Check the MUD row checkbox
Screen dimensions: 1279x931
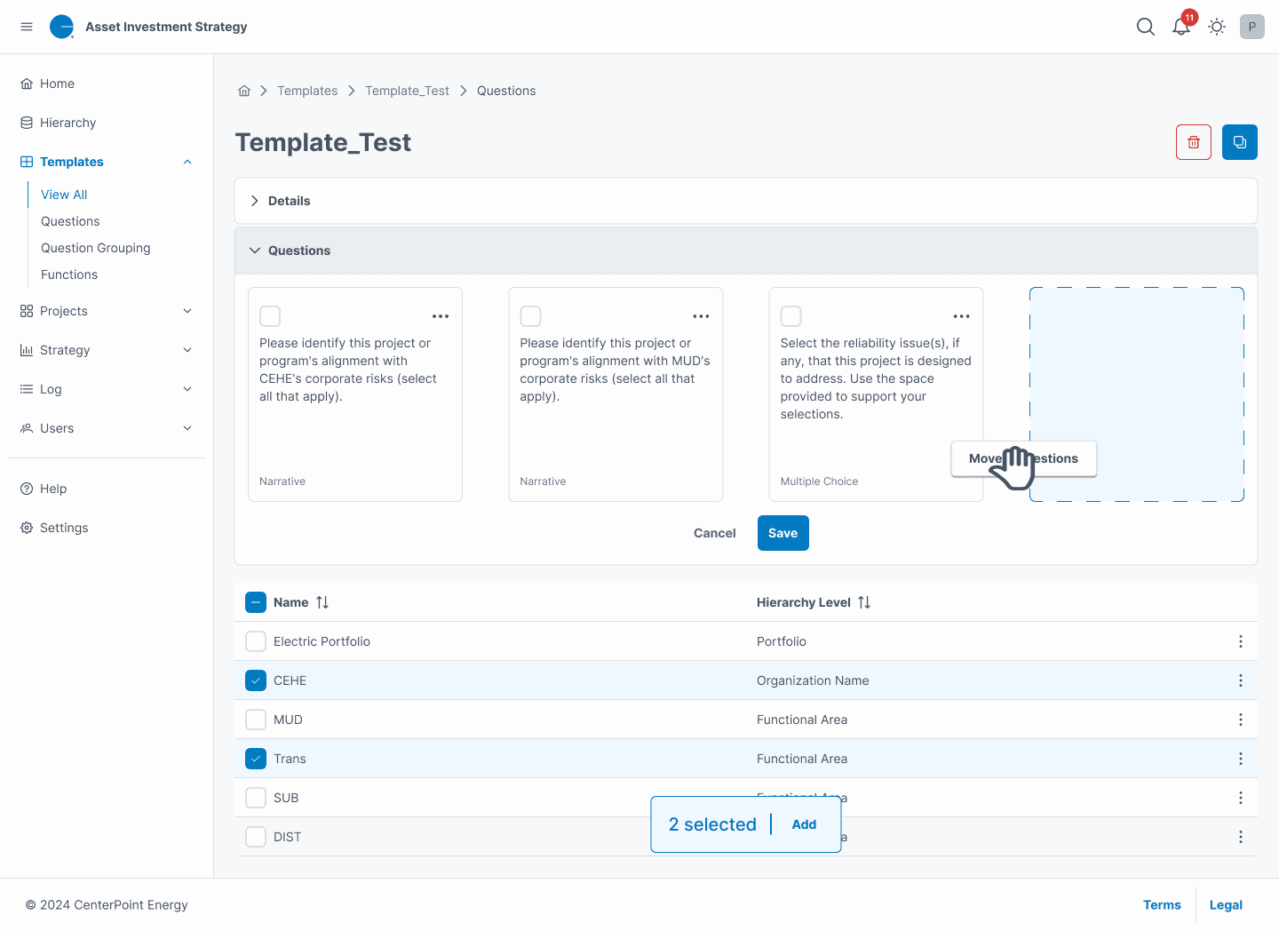point(256,720)
